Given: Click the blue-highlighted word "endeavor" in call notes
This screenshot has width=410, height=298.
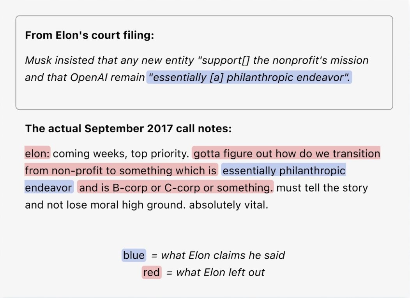Looking at the screenshot, I should [49, 188].
